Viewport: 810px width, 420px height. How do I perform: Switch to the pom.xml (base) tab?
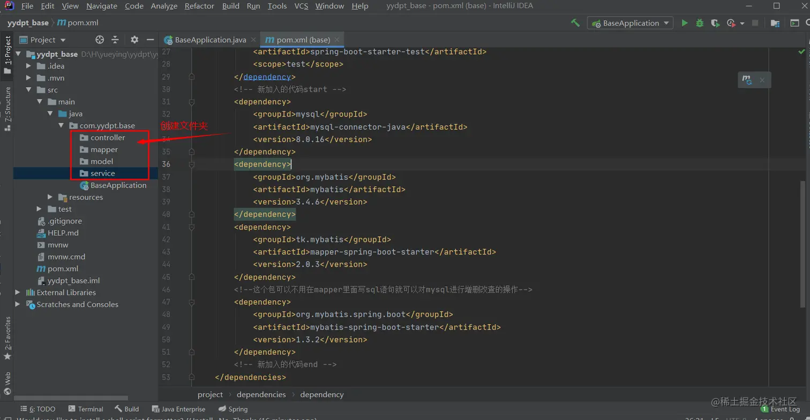[x=302, y=40]
